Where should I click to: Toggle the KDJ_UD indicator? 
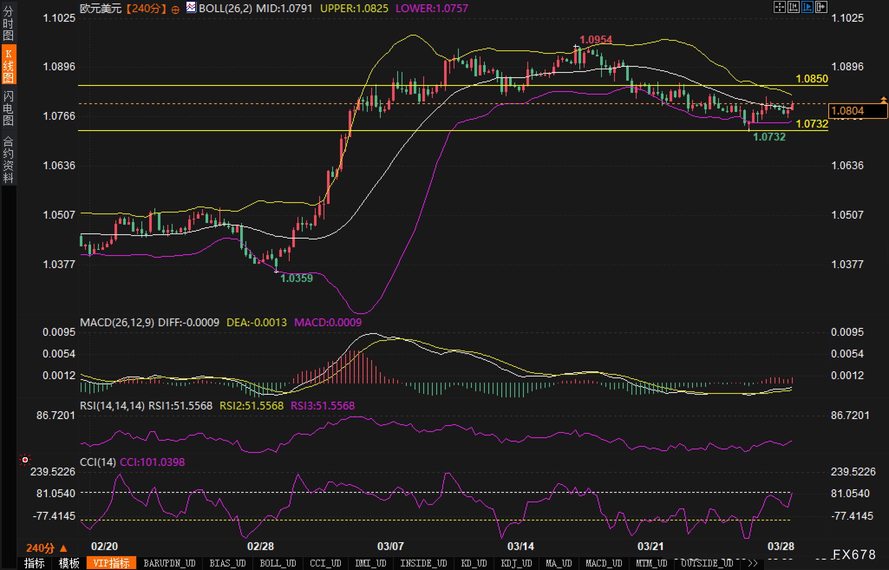516,563
